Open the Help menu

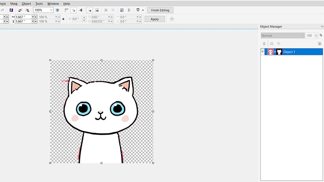click(x=66, y=4)
